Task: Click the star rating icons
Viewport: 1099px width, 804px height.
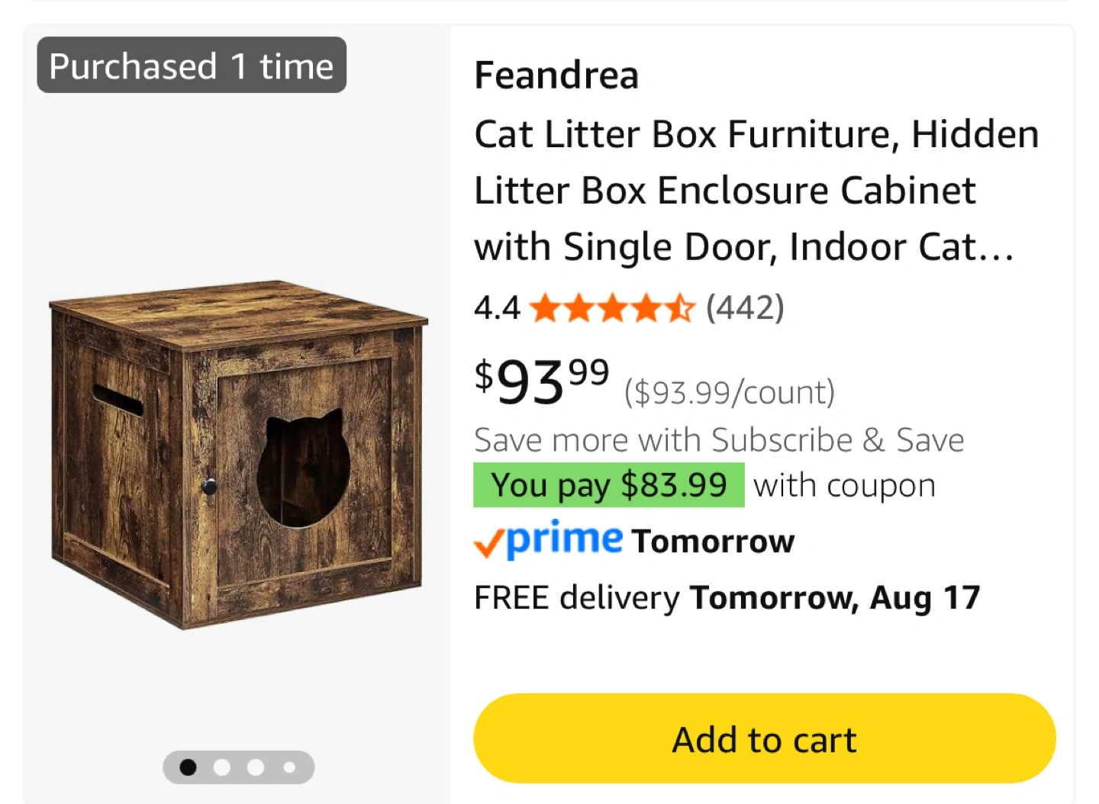Action: coord(612,309)
